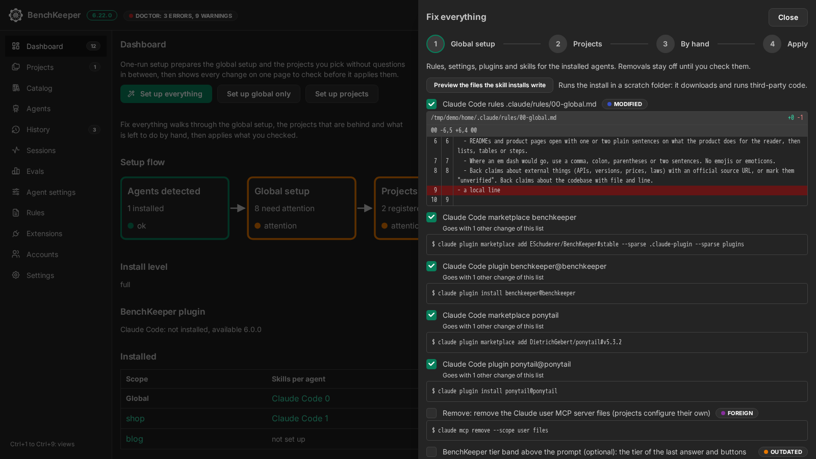
Task: Click the Claude Code 0 link
Action: click(x=301, y=398)
